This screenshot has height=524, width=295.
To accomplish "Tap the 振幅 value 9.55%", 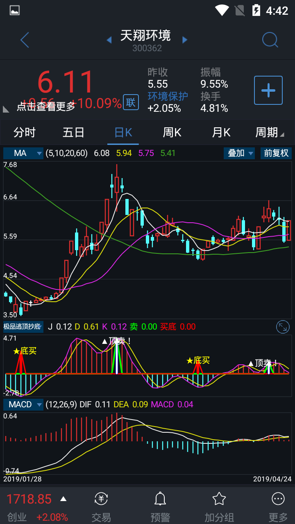I will coord(214,84).
